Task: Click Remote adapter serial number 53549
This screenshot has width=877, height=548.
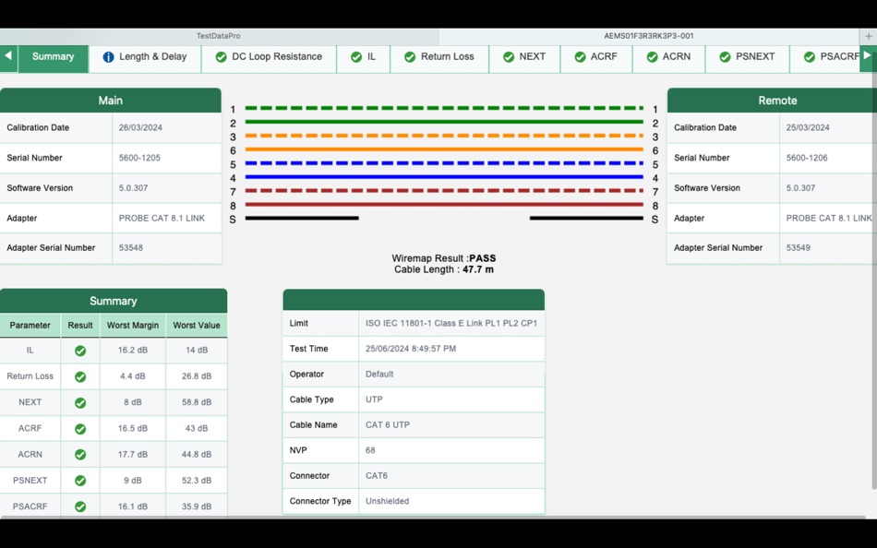Action: [799, 248]
